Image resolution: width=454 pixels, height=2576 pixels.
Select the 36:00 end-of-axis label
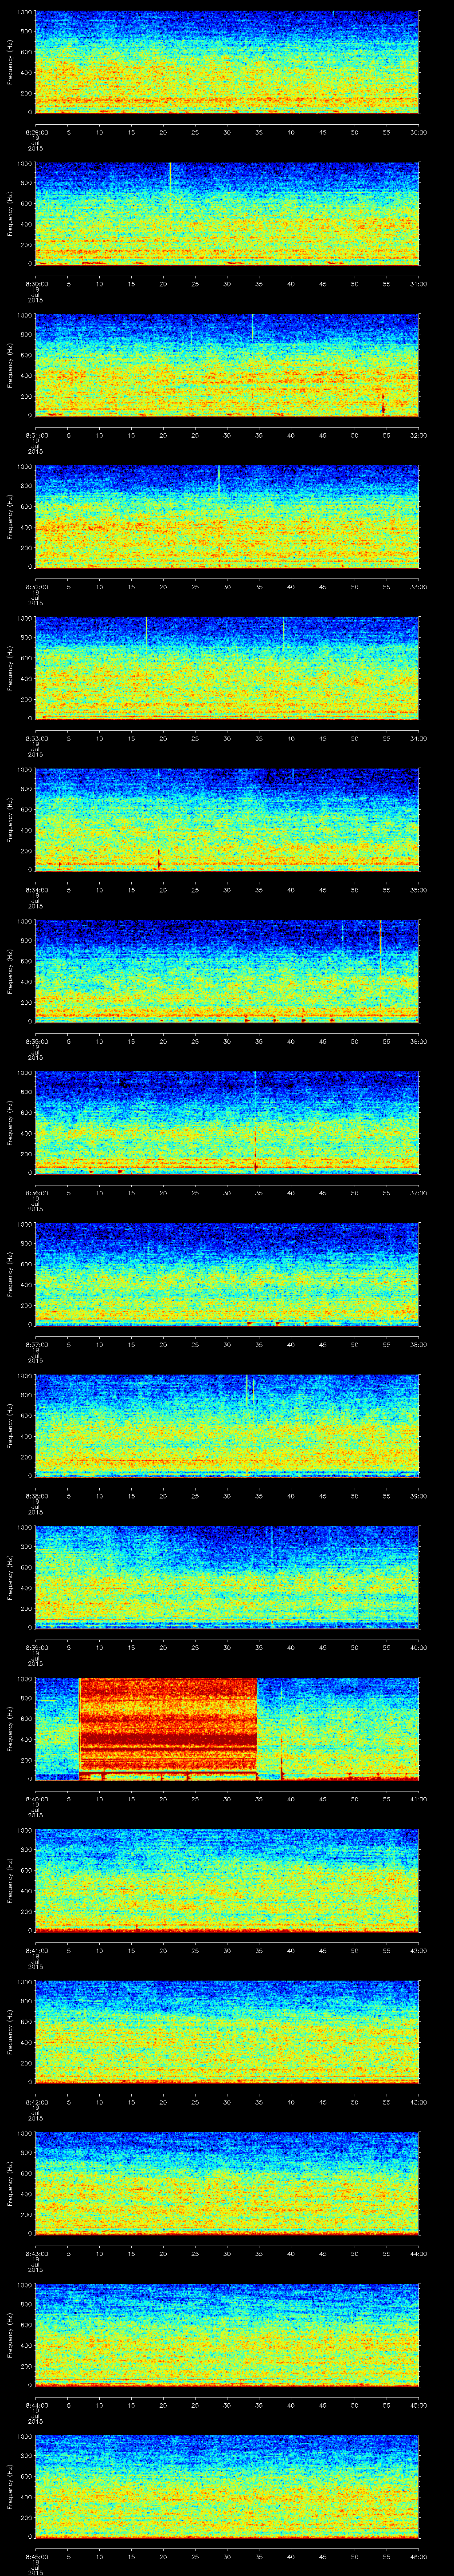point(418,1041)
